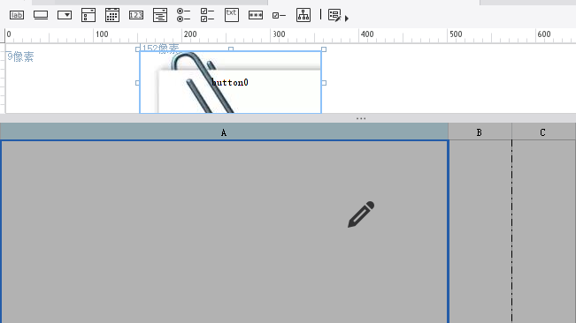Choose the radio button group widget
Viewport: 576px width, 323px height.
pos(183,15)
